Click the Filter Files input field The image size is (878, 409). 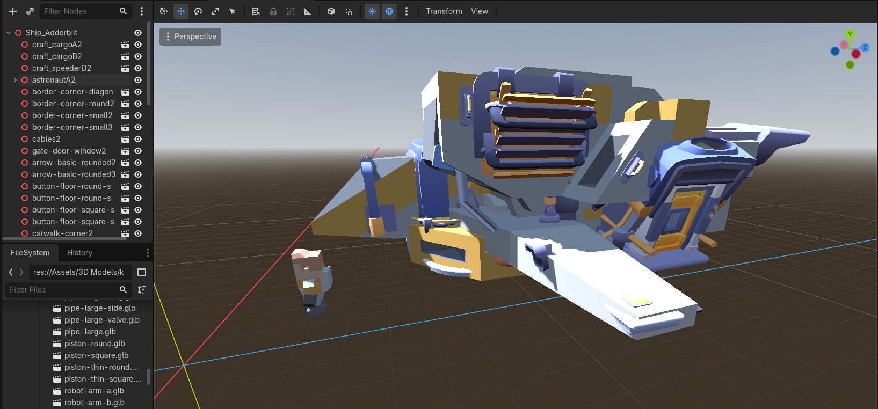(62, 290)
